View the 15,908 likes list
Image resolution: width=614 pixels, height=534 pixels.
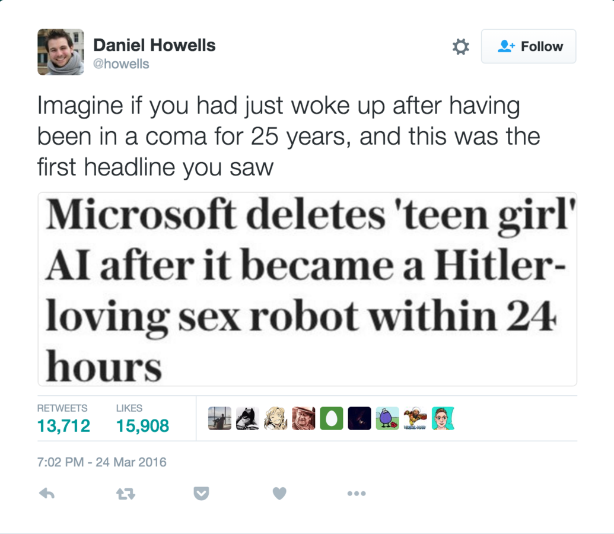pos(142,419)
